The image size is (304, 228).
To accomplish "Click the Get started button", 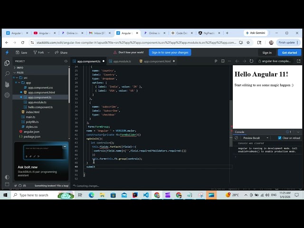I will point(289,53).
